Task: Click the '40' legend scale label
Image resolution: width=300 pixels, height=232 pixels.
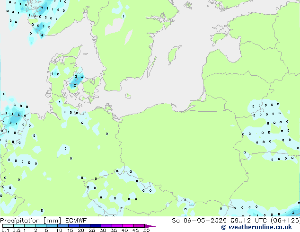Action: pos(124,230)
